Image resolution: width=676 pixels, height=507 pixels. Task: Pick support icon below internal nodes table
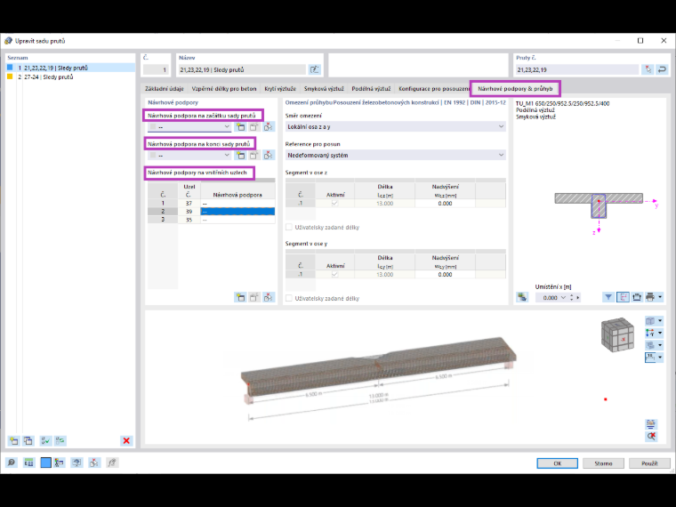pyautogui.click(x=268, y=297)
